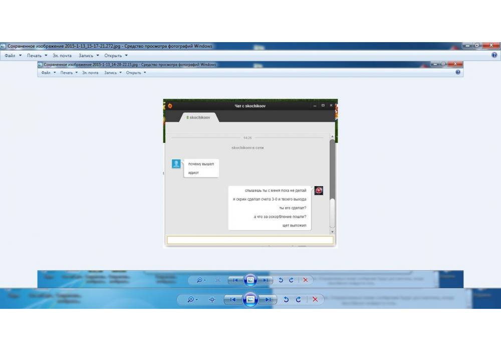Close the inner photo viewer window

pyautogui.click(x=455, y=64)
